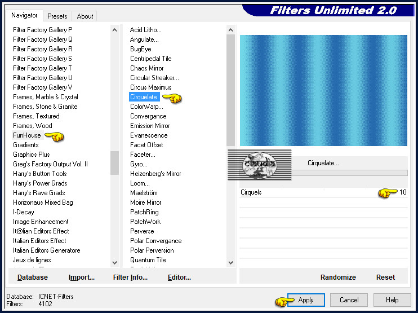Image resolution: width=418 pixels, height=313 pixels.
Task: Select Filter Factory Gallery V
Action: (43, 87)
